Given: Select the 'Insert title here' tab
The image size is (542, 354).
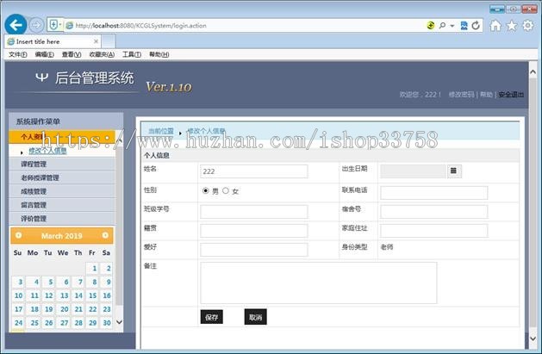Looking at the screenshot, I should (x=53, y=41).
